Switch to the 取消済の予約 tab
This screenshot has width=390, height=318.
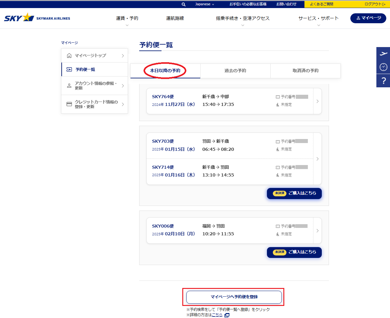coord(305,71)
